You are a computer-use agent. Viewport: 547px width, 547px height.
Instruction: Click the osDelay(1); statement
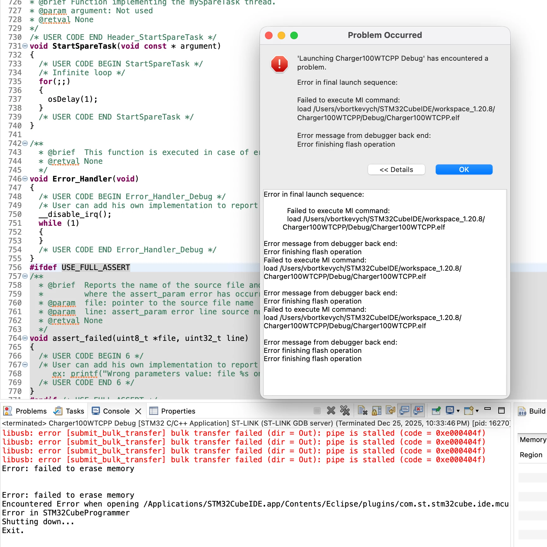click(x=73, y=99)
